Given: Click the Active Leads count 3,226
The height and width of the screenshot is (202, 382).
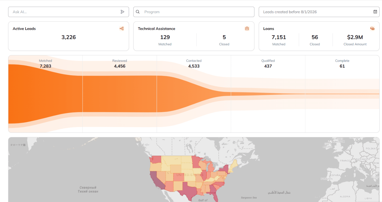Looking at the screenshot, I should 69,37.
